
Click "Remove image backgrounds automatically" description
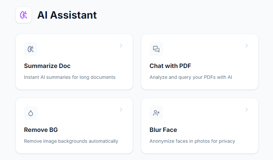pos(71,141)
